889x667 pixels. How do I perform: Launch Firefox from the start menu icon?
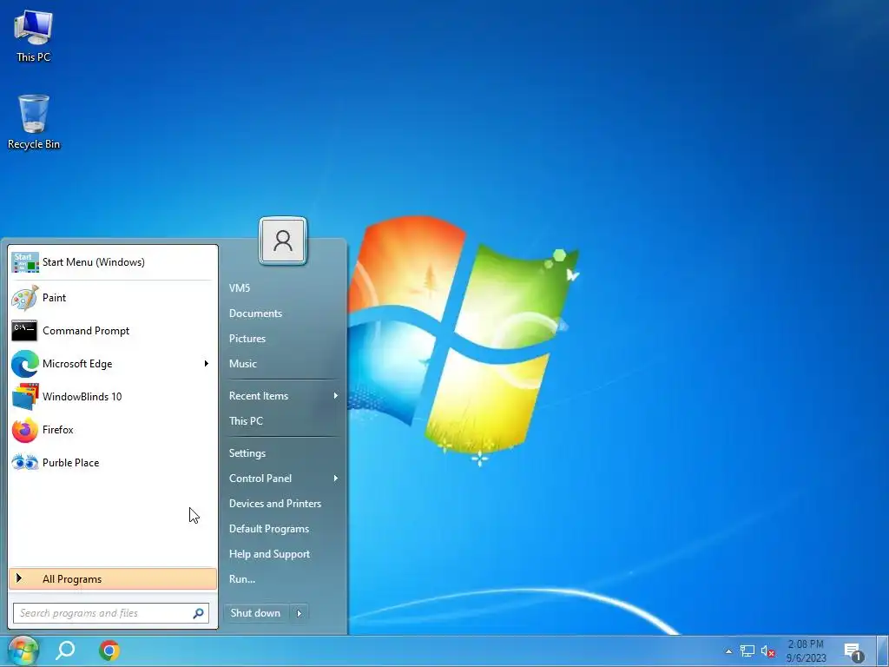coord(25,430)
